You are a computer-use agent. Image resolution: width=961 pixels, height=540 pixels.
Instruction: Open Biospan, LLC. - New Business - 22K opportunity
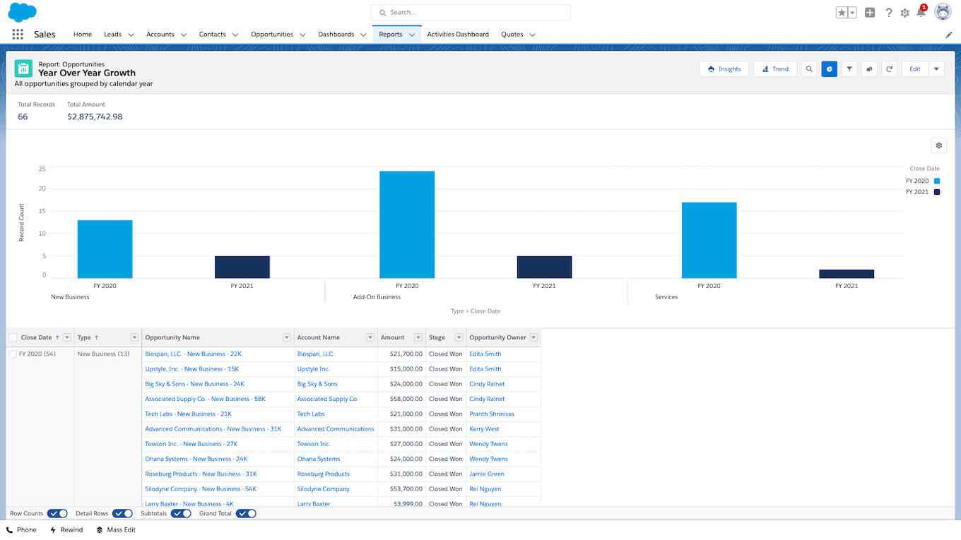[x=193, y=354]
